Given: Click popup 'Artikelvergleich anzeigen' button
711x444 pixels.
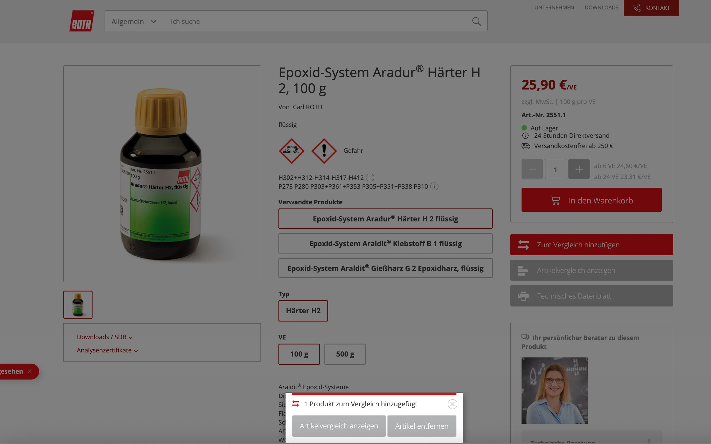Looking at the screenshot, I should point(339,426).
